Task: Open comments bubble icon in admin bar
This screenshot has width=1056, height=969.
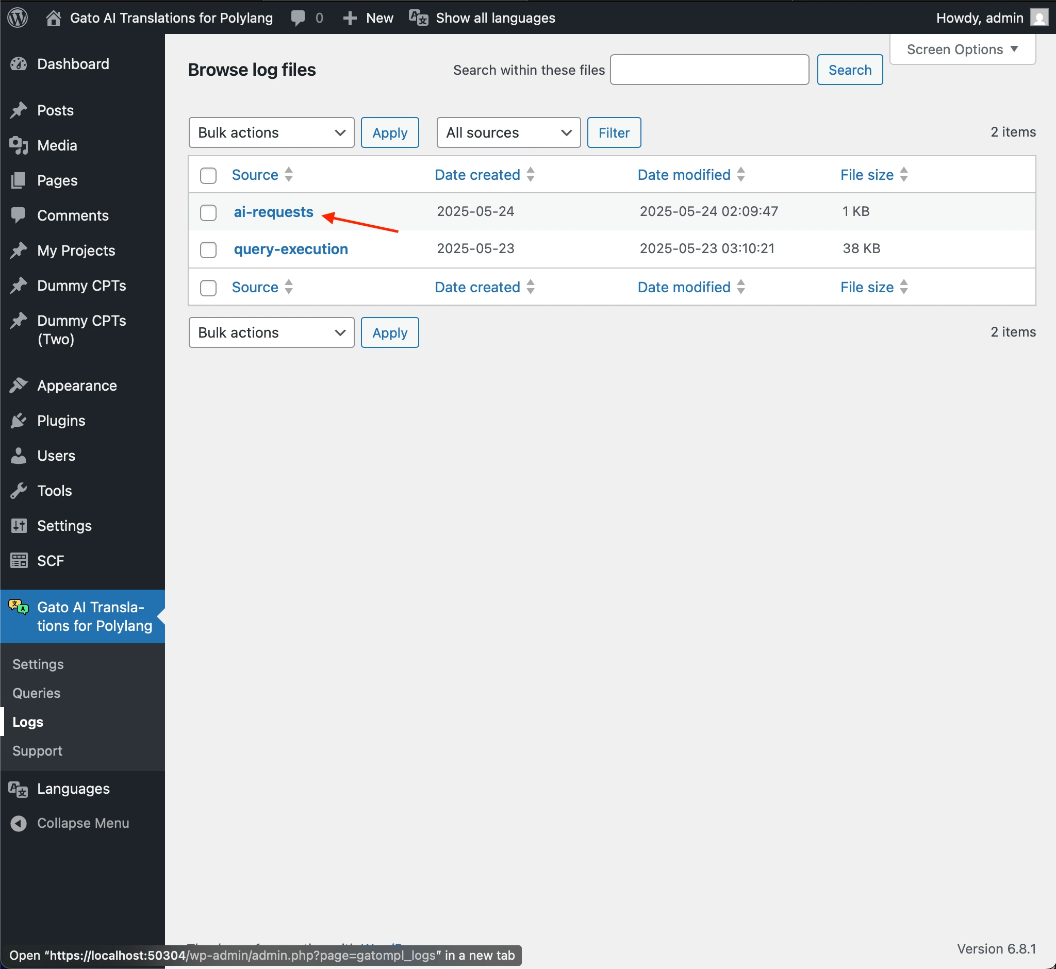Action: (x=298, y=19)
